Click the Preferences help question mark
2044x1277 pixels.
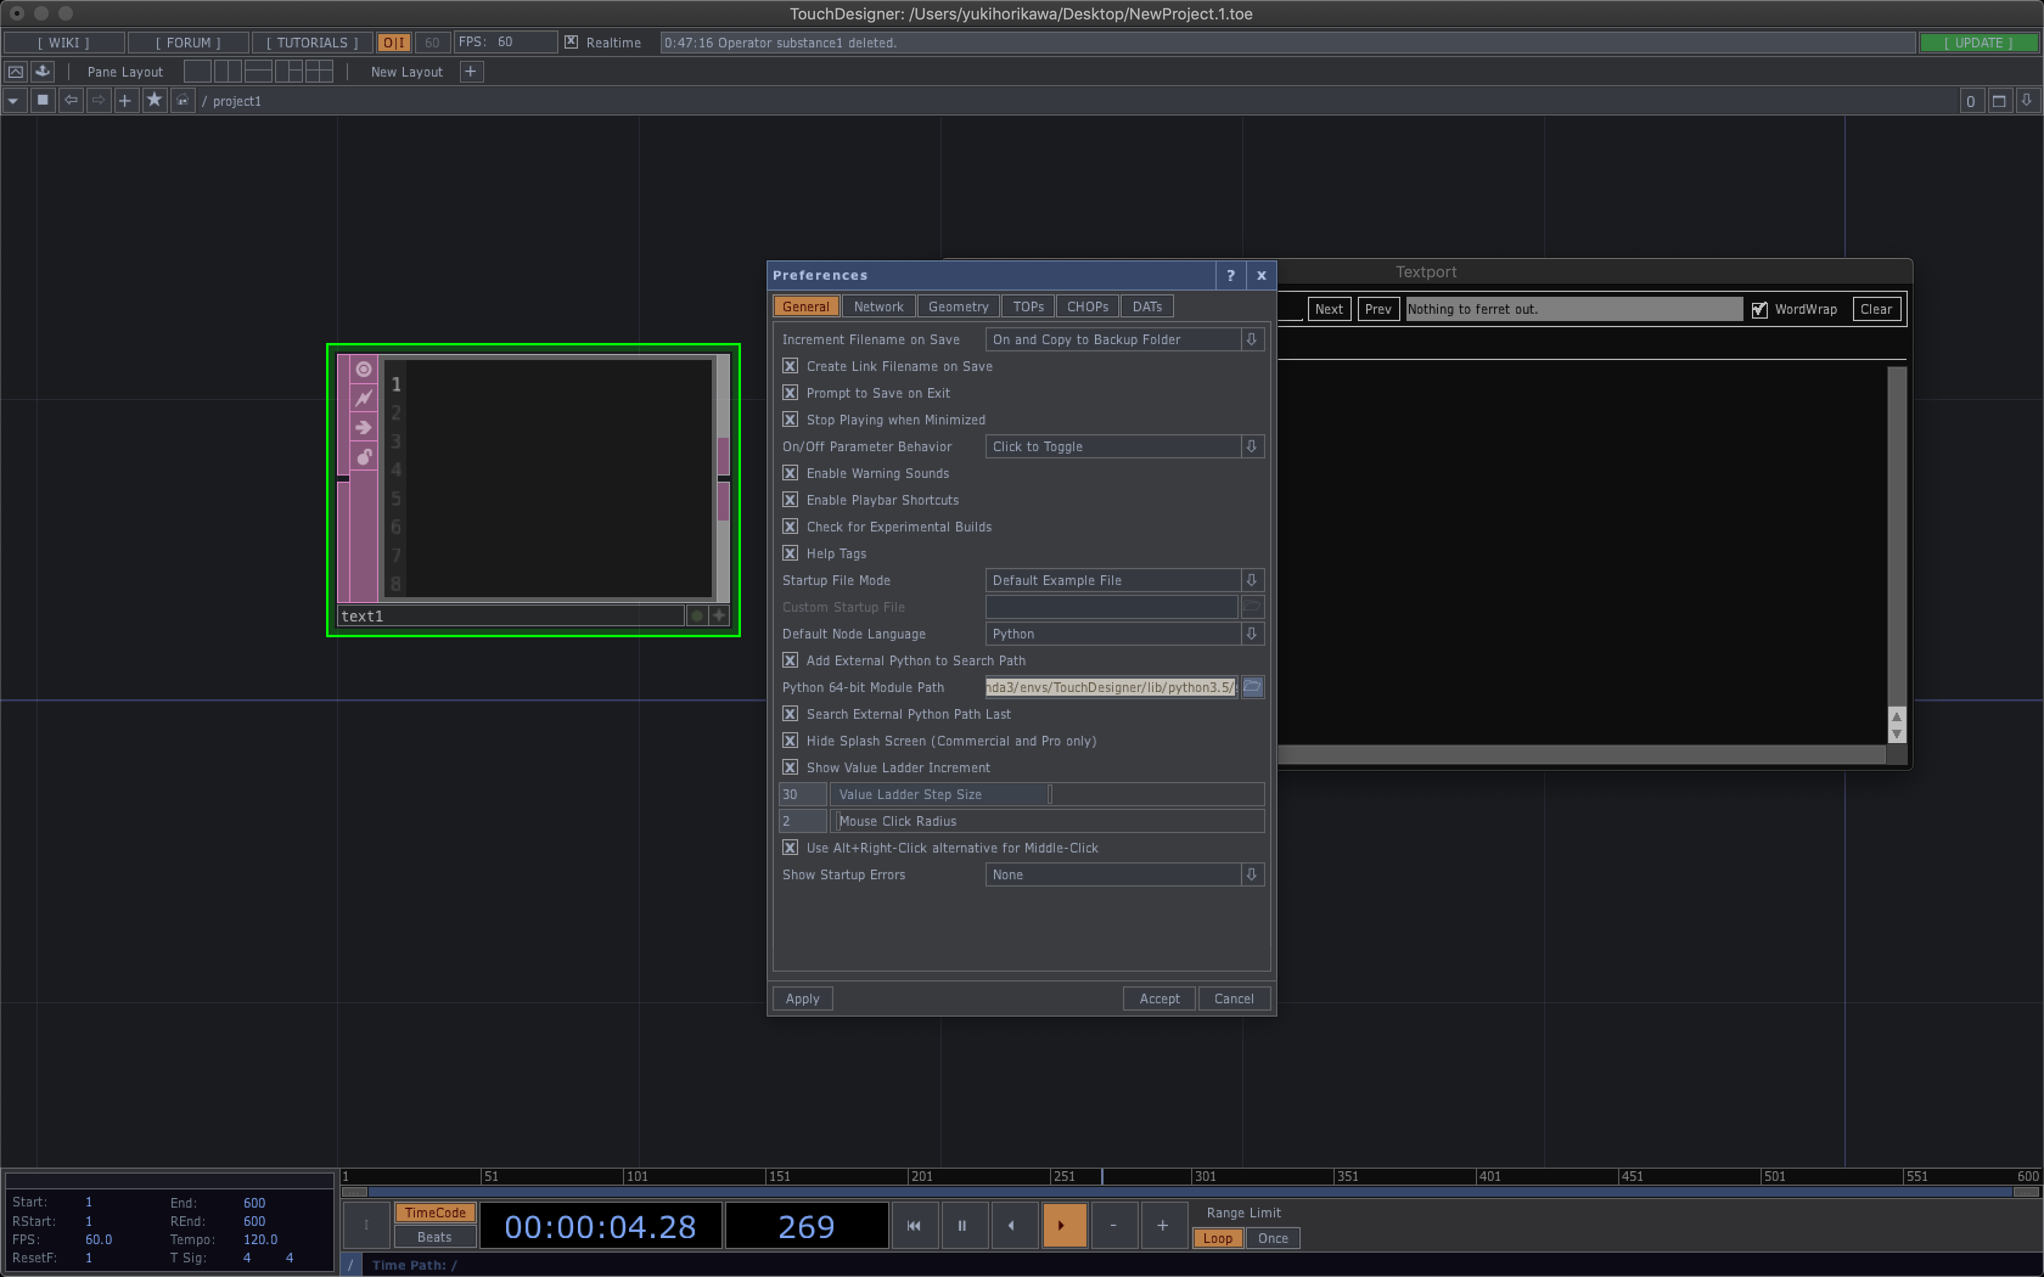(1230, 275)
